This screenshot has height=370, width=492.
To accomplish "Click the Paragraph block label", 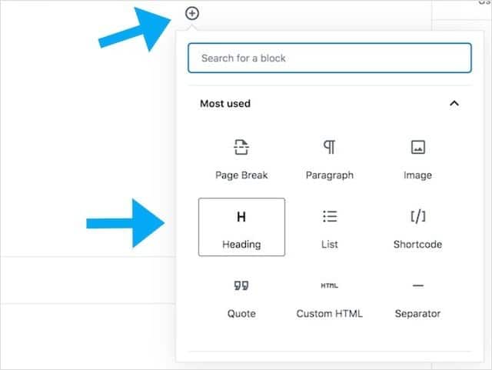I will [x=330, y=175].
